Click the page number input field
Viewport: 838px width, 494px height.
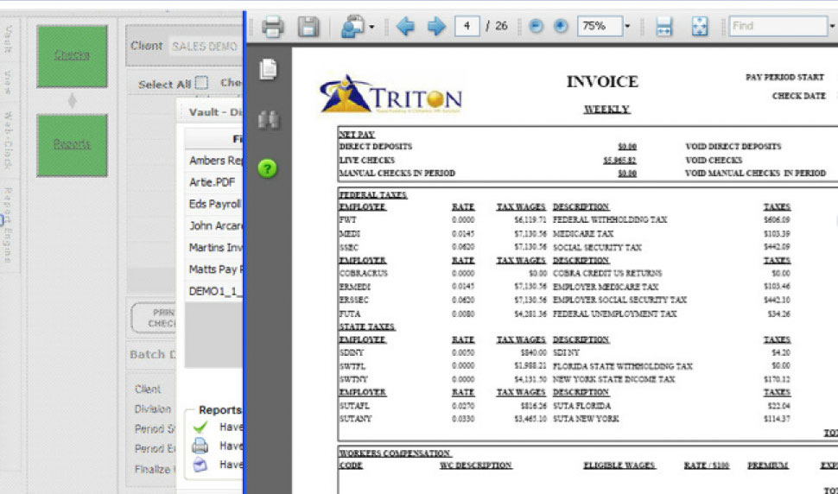pyautogui.click(x=467, y=27)
